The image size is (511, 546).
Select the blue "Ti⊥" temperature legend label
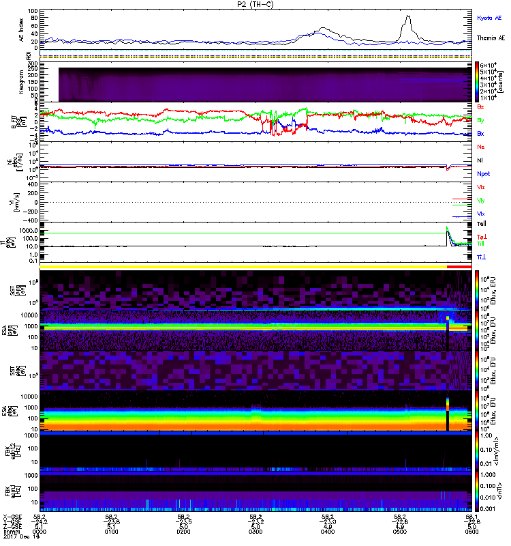[x=481, y=257]
